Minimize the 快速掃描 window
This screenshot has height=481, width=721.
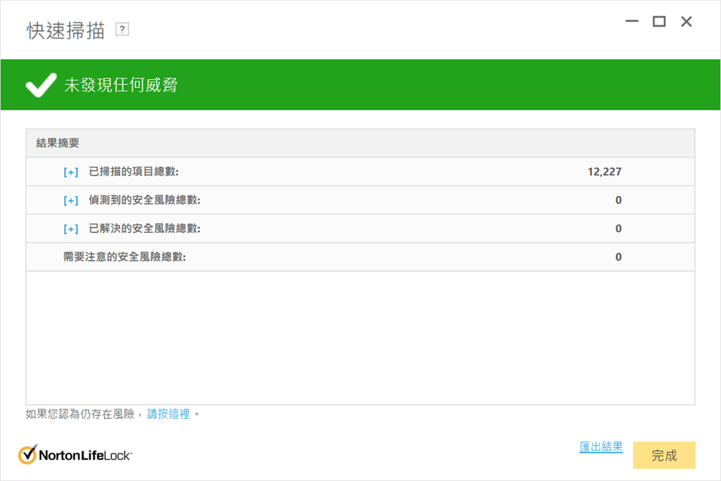(x=632, y=22)
